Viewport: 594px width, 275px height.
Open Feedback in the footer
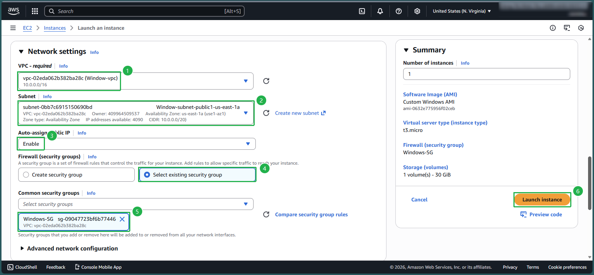click(56, 267)
